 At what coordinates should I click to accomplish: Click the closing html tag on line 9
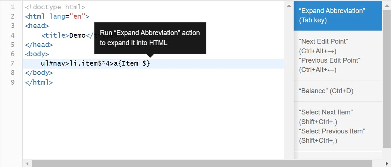coord(39,82)
